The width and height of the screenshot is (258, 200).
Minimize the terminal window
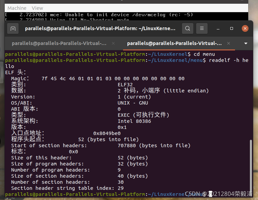(x=218, y=29)
